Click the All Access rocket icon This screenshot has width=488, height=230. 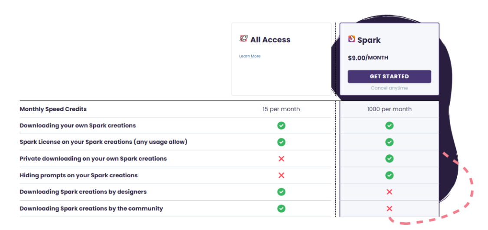pyautogui.click(x=243, y=39)
